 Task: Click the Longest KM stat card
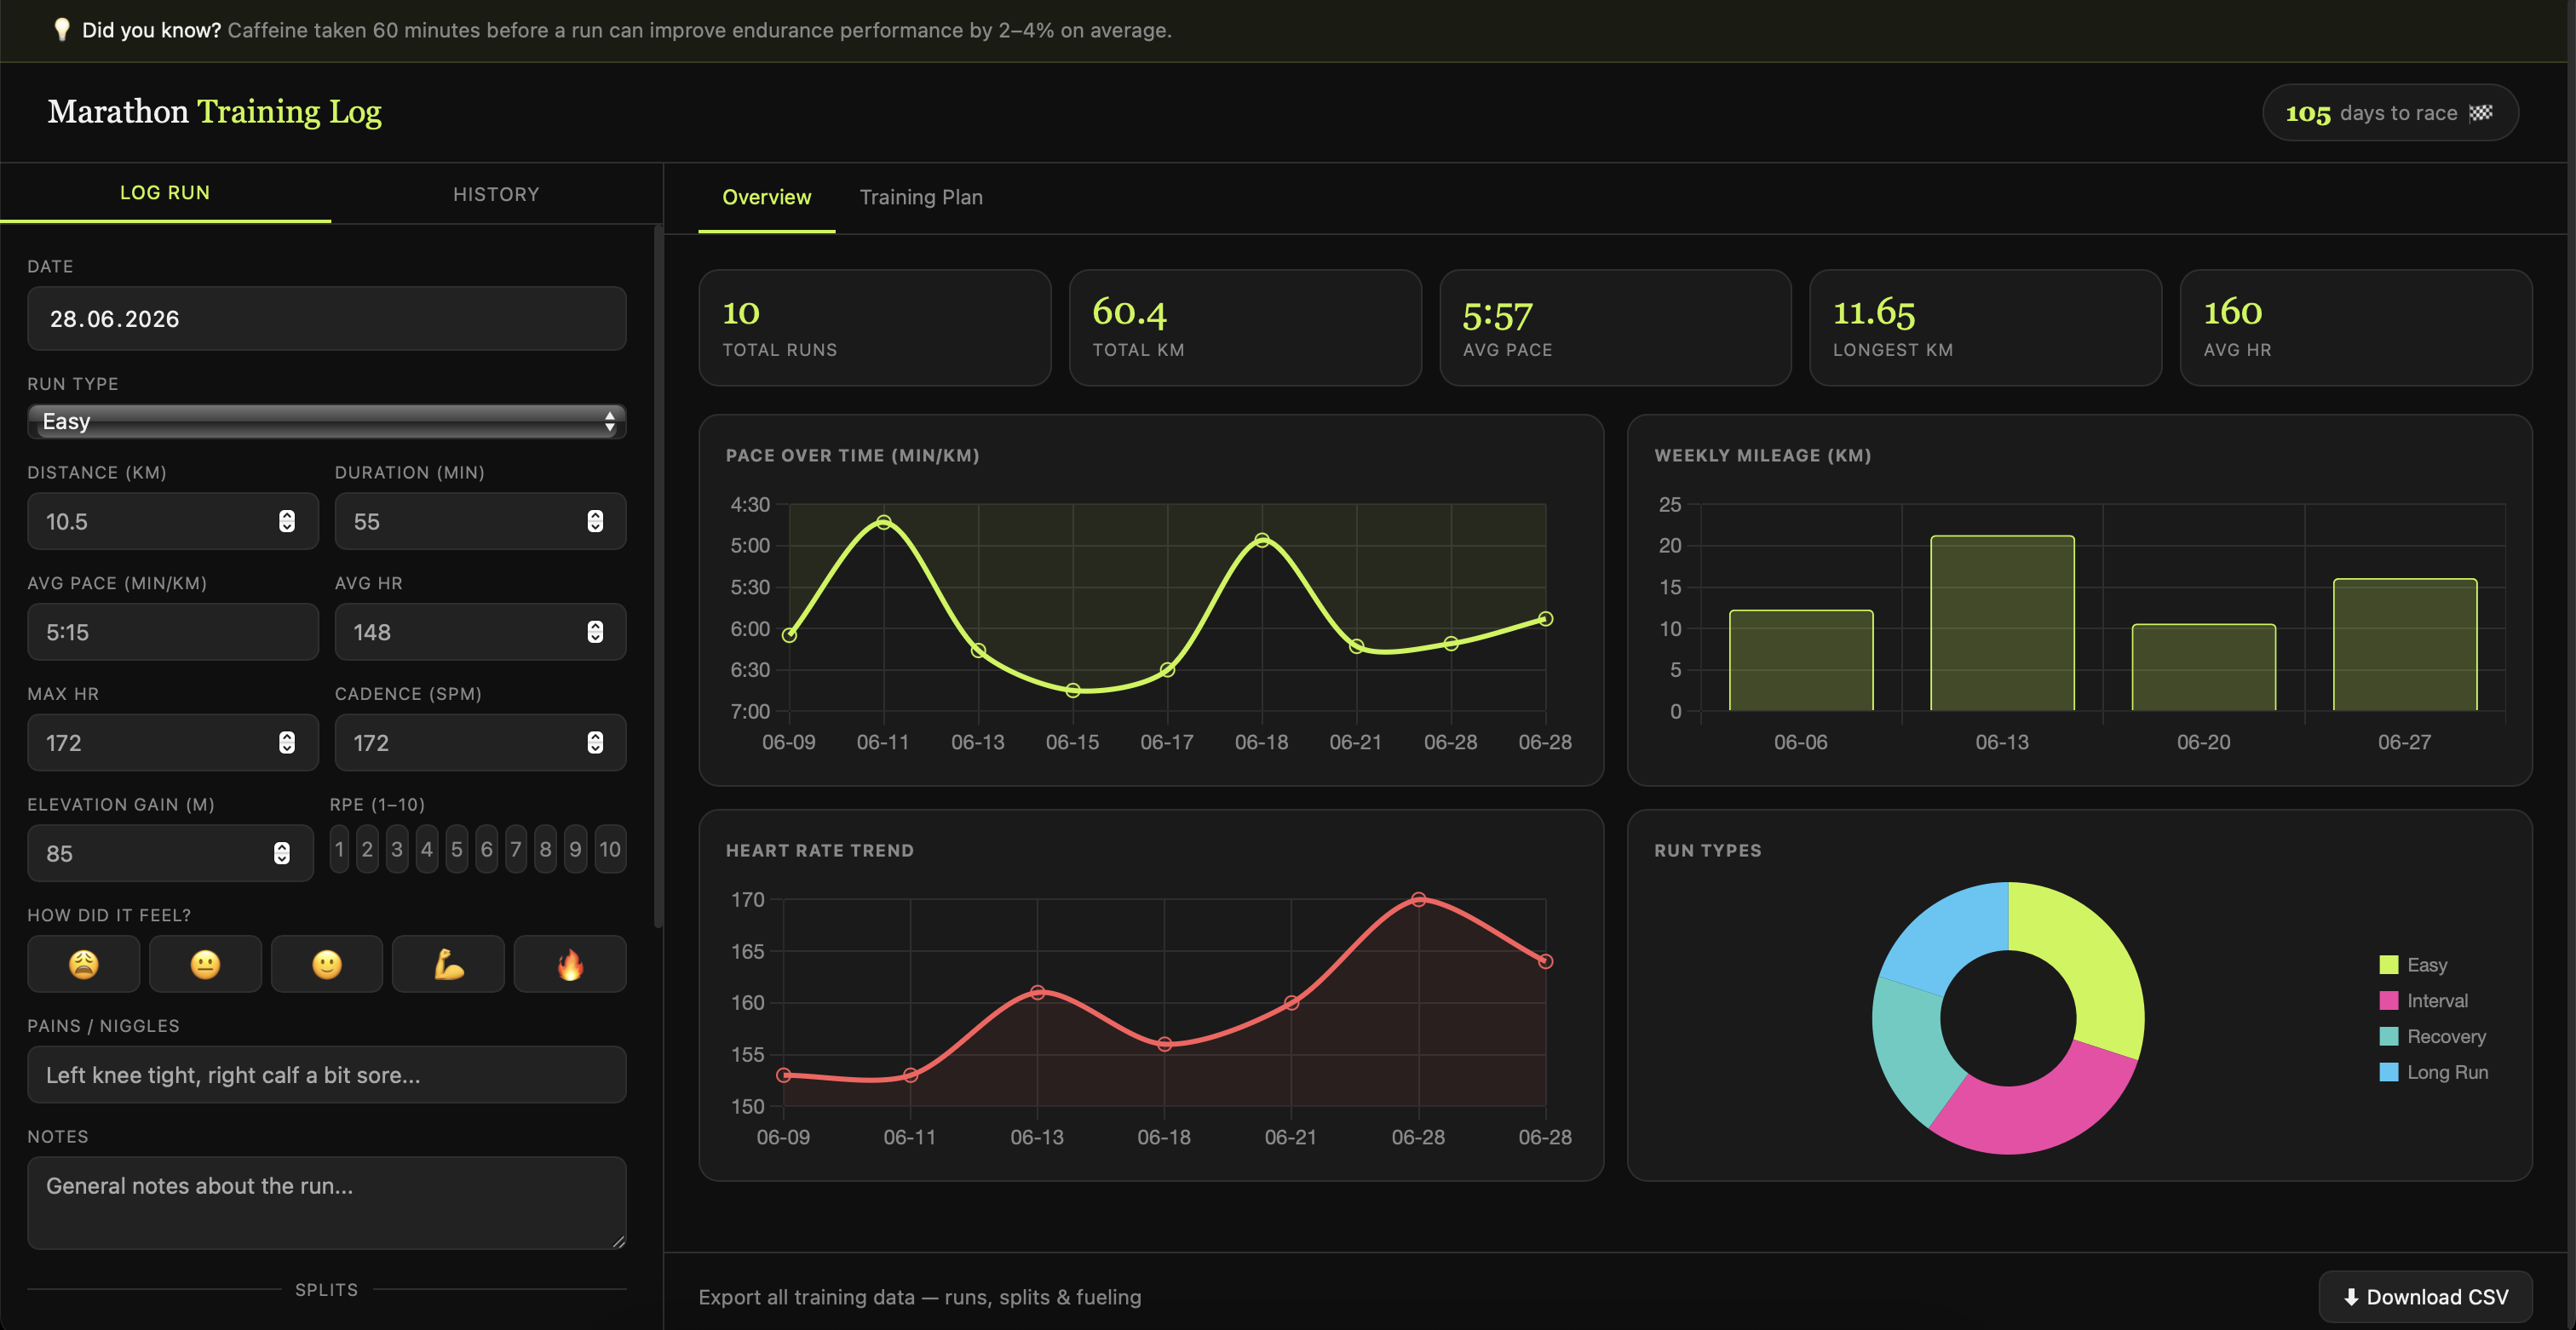click(1985, 328)
